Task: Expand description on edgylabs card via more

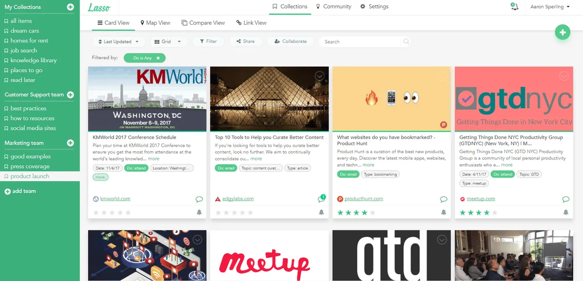Action: click(256, 159)
